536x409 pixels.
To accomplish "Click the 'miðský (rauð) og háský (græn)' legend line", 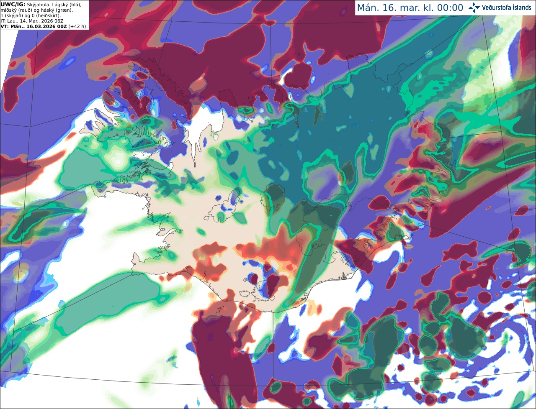I will (36, 10).
